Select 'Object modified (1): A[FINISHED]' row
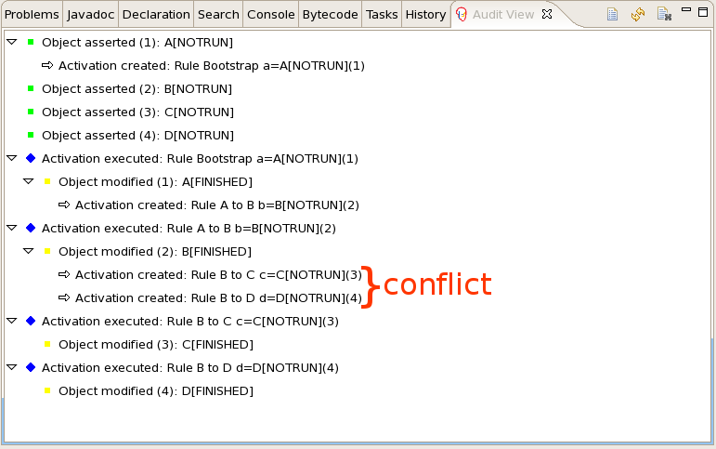The width and height of the screenshot is (716, 449). tap(155, 182)
